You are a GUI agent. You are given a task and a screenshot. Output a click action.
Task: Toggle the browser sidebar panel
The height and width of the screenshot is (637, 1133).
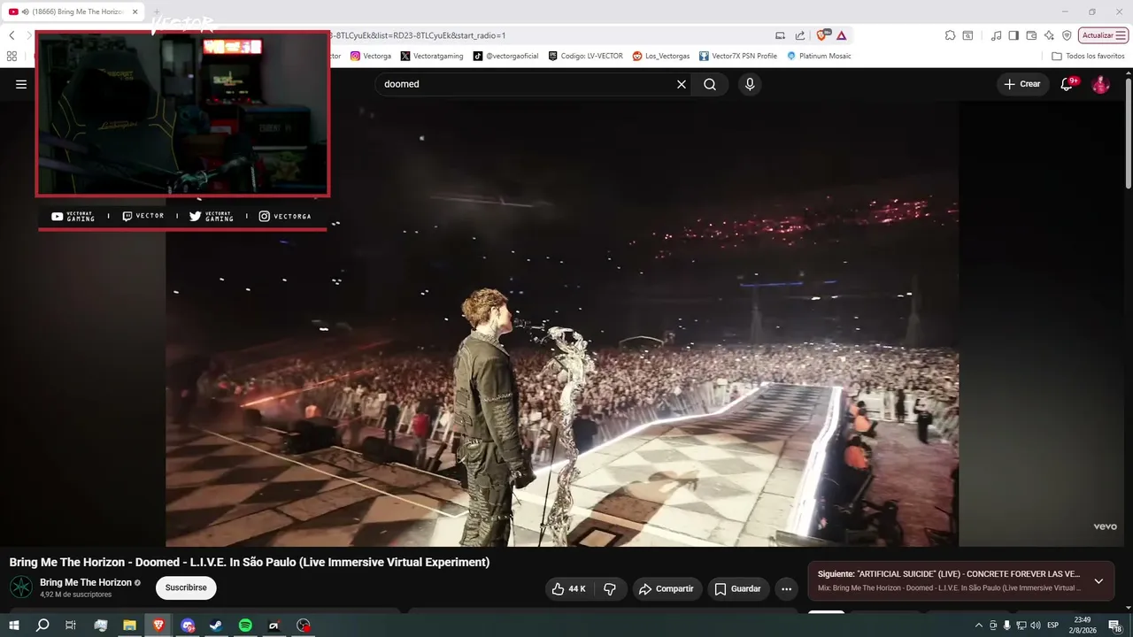click(x=1014, y=35)
